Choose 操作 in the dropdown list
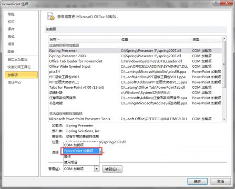 [x=81, y=157]
